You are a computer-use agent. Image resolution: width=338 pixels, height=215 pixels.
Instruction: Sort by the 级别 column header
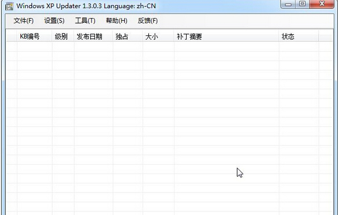point(63,37)
